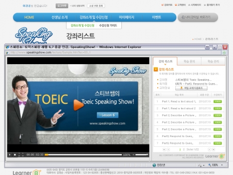Go to the next page of the lesson list

pyautogui.click(x=209, y=149)
